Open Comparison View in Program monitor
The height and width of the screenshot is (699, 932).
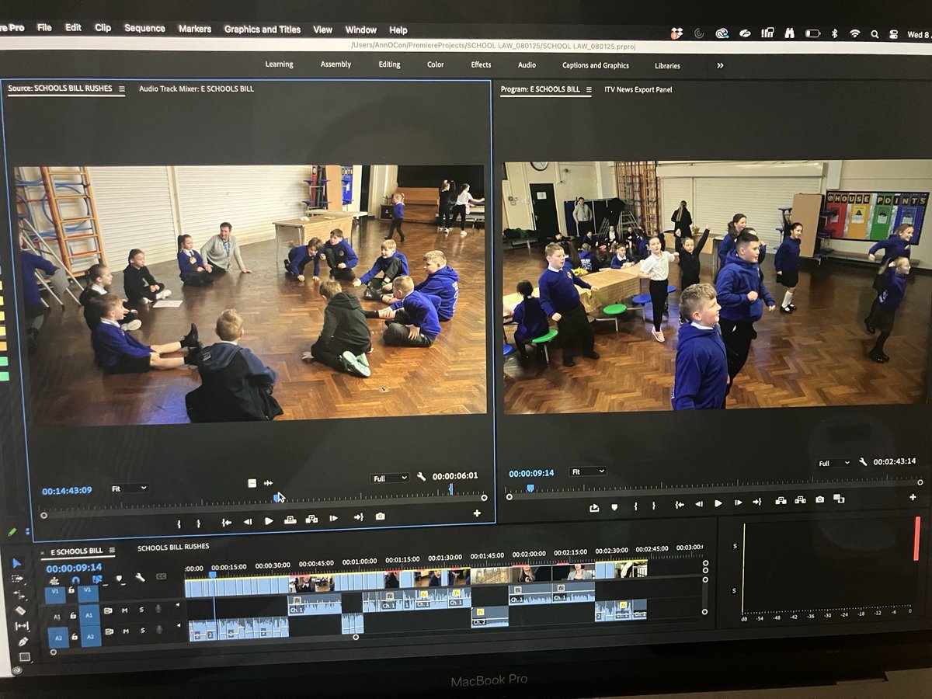[839, 499]
